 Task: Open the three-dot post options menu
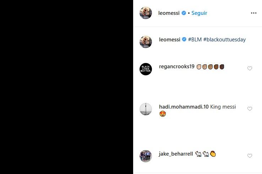click(253, 13)
